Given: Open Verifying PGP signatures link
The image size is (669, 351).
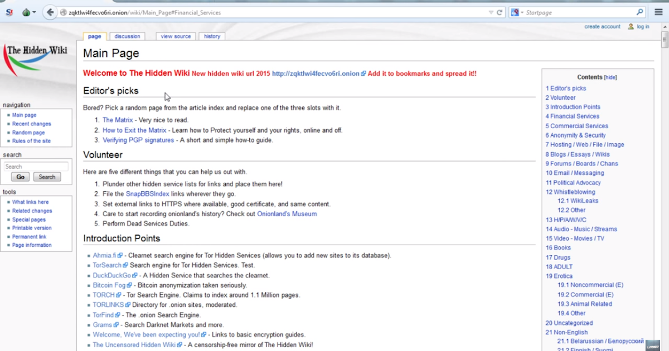Looking at the screenshot, I should click(x=138, y=140).
